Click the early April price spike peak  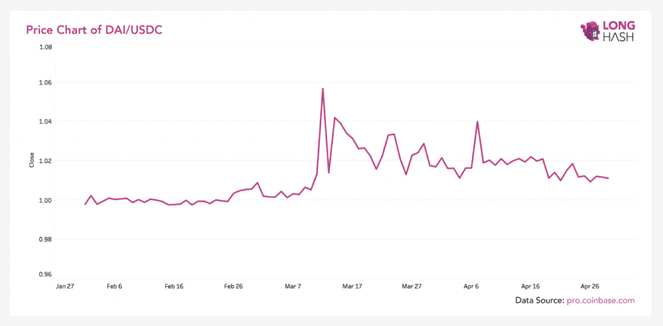coord(477,122)
